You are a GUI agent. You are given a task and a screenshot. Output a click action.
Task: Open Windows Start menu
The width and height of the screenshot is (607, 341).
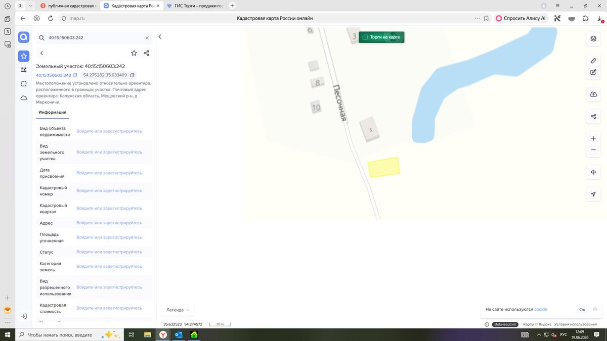7,334
